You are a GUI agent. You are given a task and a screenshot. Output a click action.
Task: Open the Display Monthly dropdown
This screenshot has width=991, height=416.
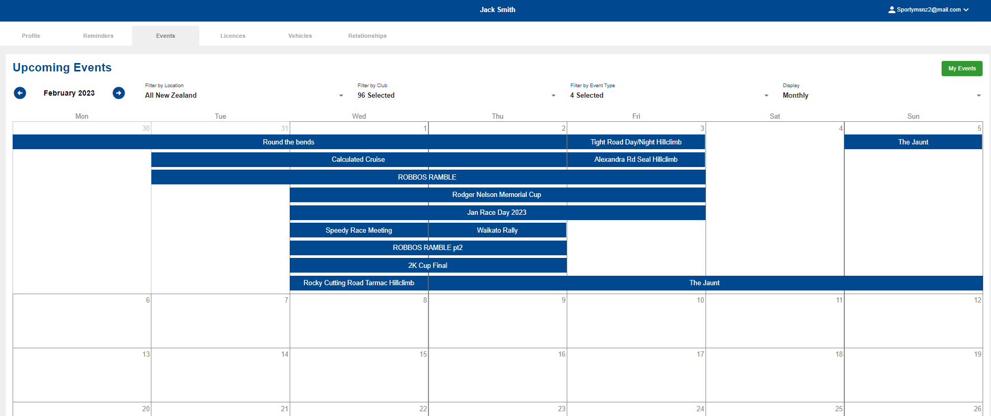[882, 95]
